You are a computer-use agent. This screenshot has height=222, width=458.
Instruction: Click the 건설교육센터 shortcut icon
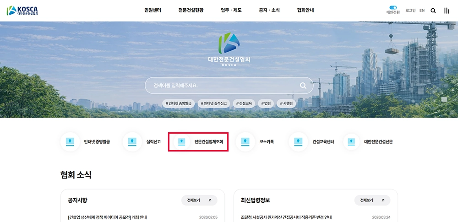(298, 142)
